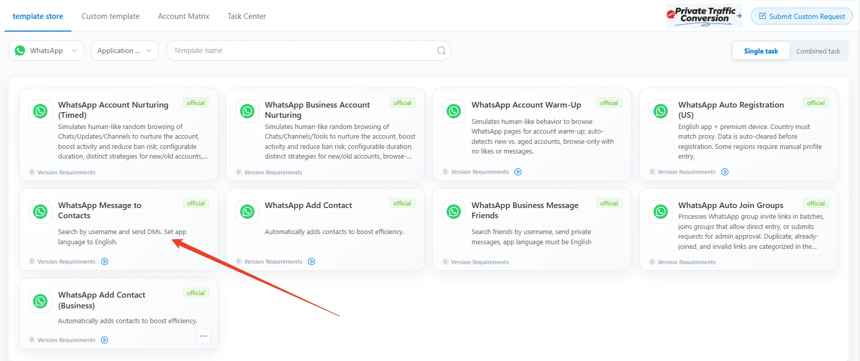Viewport: 860px width, 361px height.
Task: Play tutorial video for Auto Registration (US)
Action: [725, 172]
